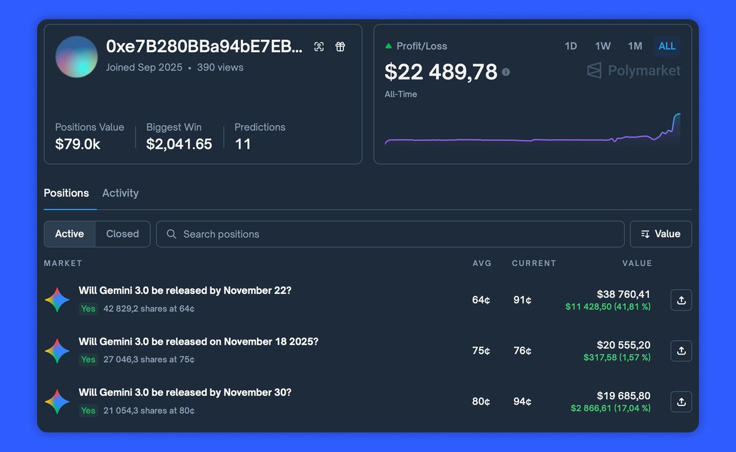Click the Joined Sep 2025 text
Screen dimensions: 736x452
(144, 67)
